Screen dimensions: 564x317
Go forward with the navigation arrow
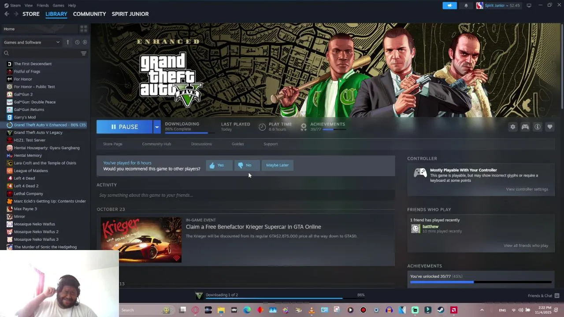point(16,14)
